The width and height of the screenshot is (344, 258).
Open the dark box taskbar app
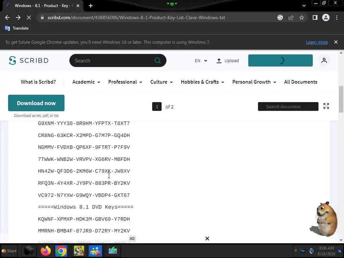29,251
